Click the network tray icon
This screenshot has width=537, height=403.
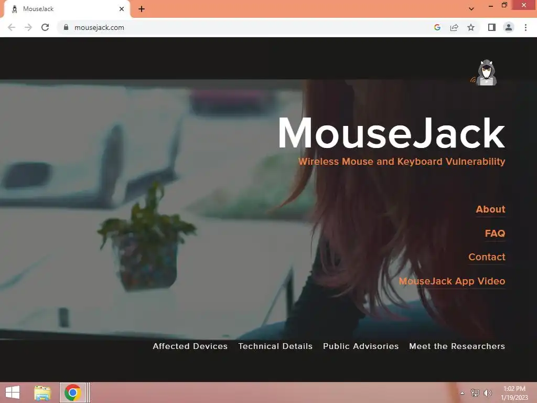(x=475, y=393)
